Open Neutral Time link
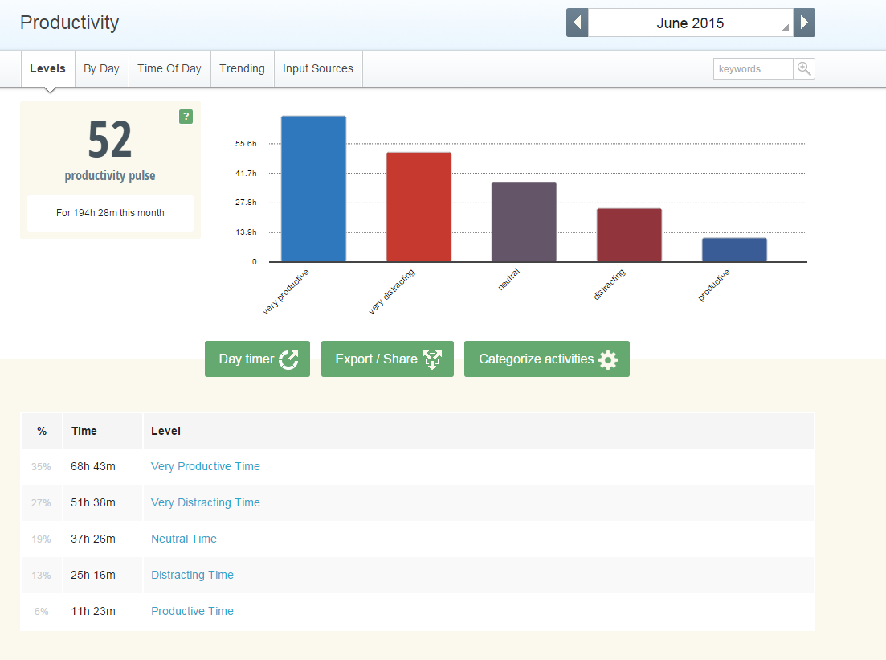This screenshot has height=660, width=886. [x=184, y=539]
